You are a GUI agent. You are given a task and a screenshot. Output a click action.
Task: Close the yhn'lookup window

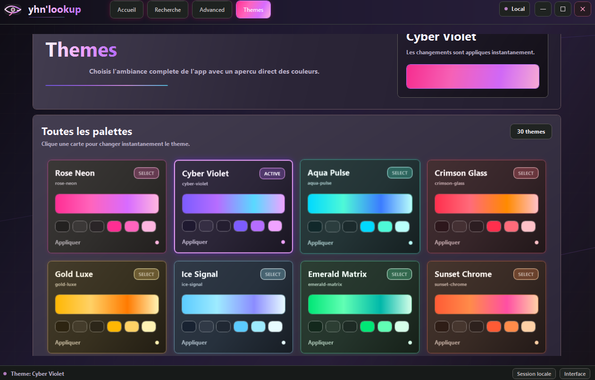point(583,9)
